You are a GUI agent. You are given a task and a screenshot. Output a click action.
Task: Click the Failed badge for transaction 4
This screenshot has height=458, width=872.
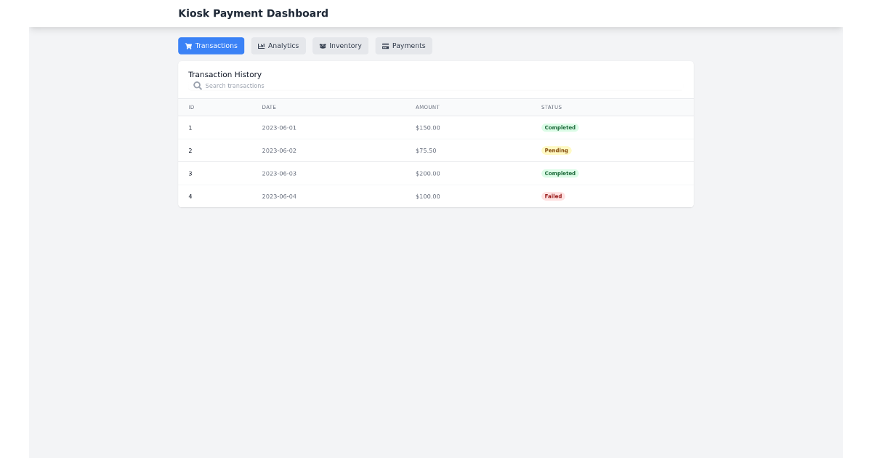(553, 196)
